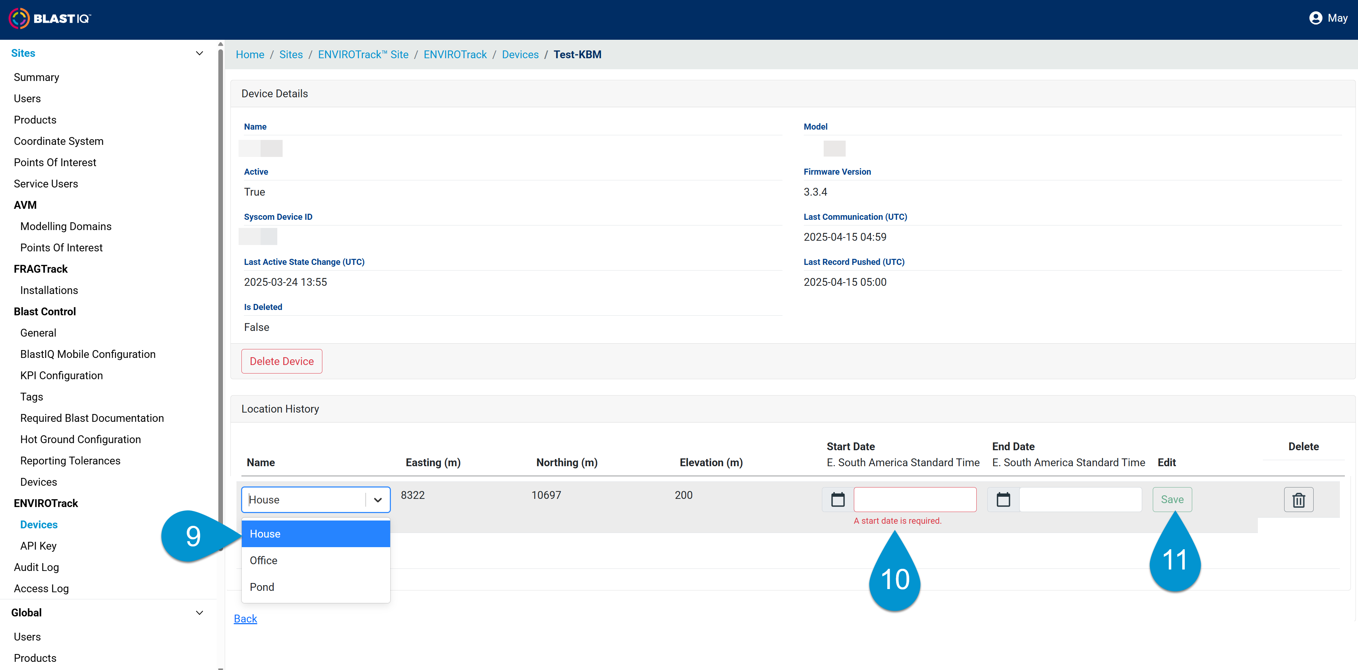Viewport: 1358px width, 670px height.
Task: Click the Save button
Action: point(1172,499)
